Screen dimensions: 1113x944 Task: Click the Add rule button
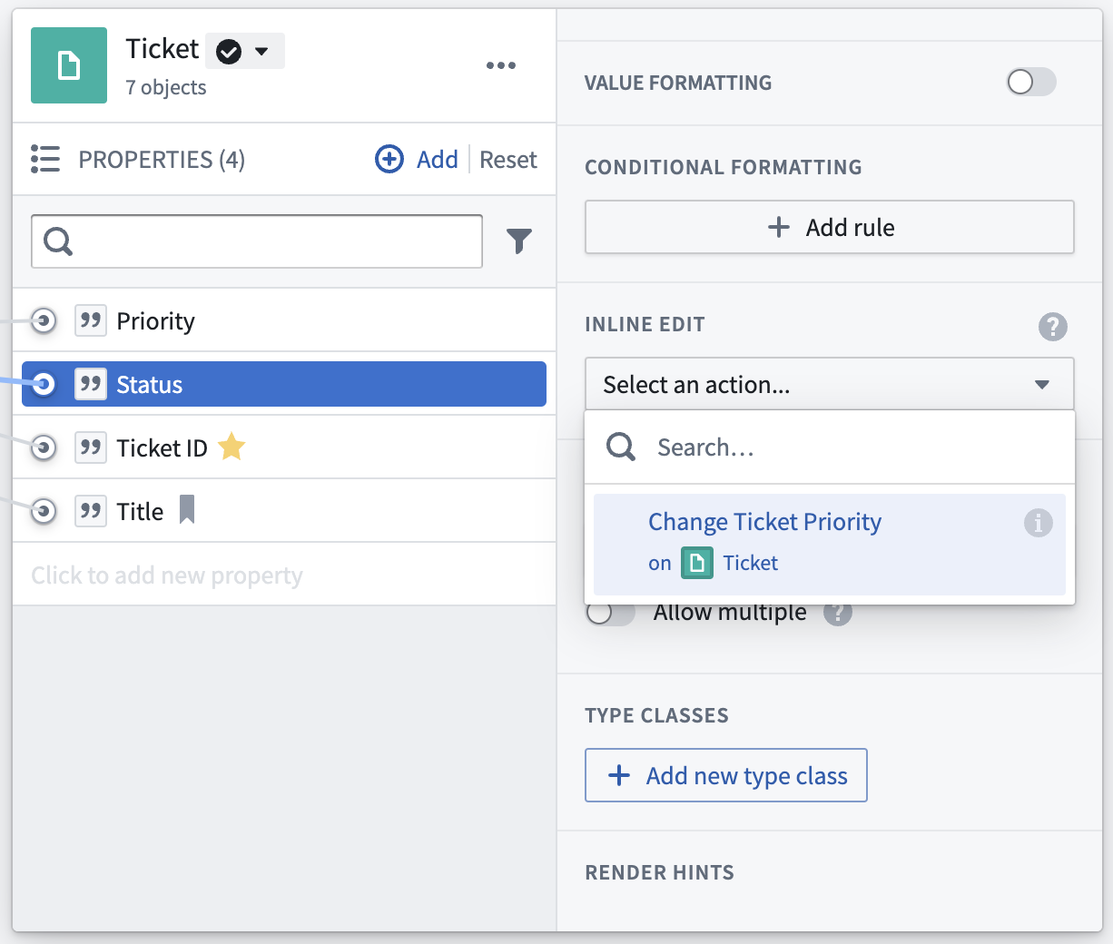830,227
